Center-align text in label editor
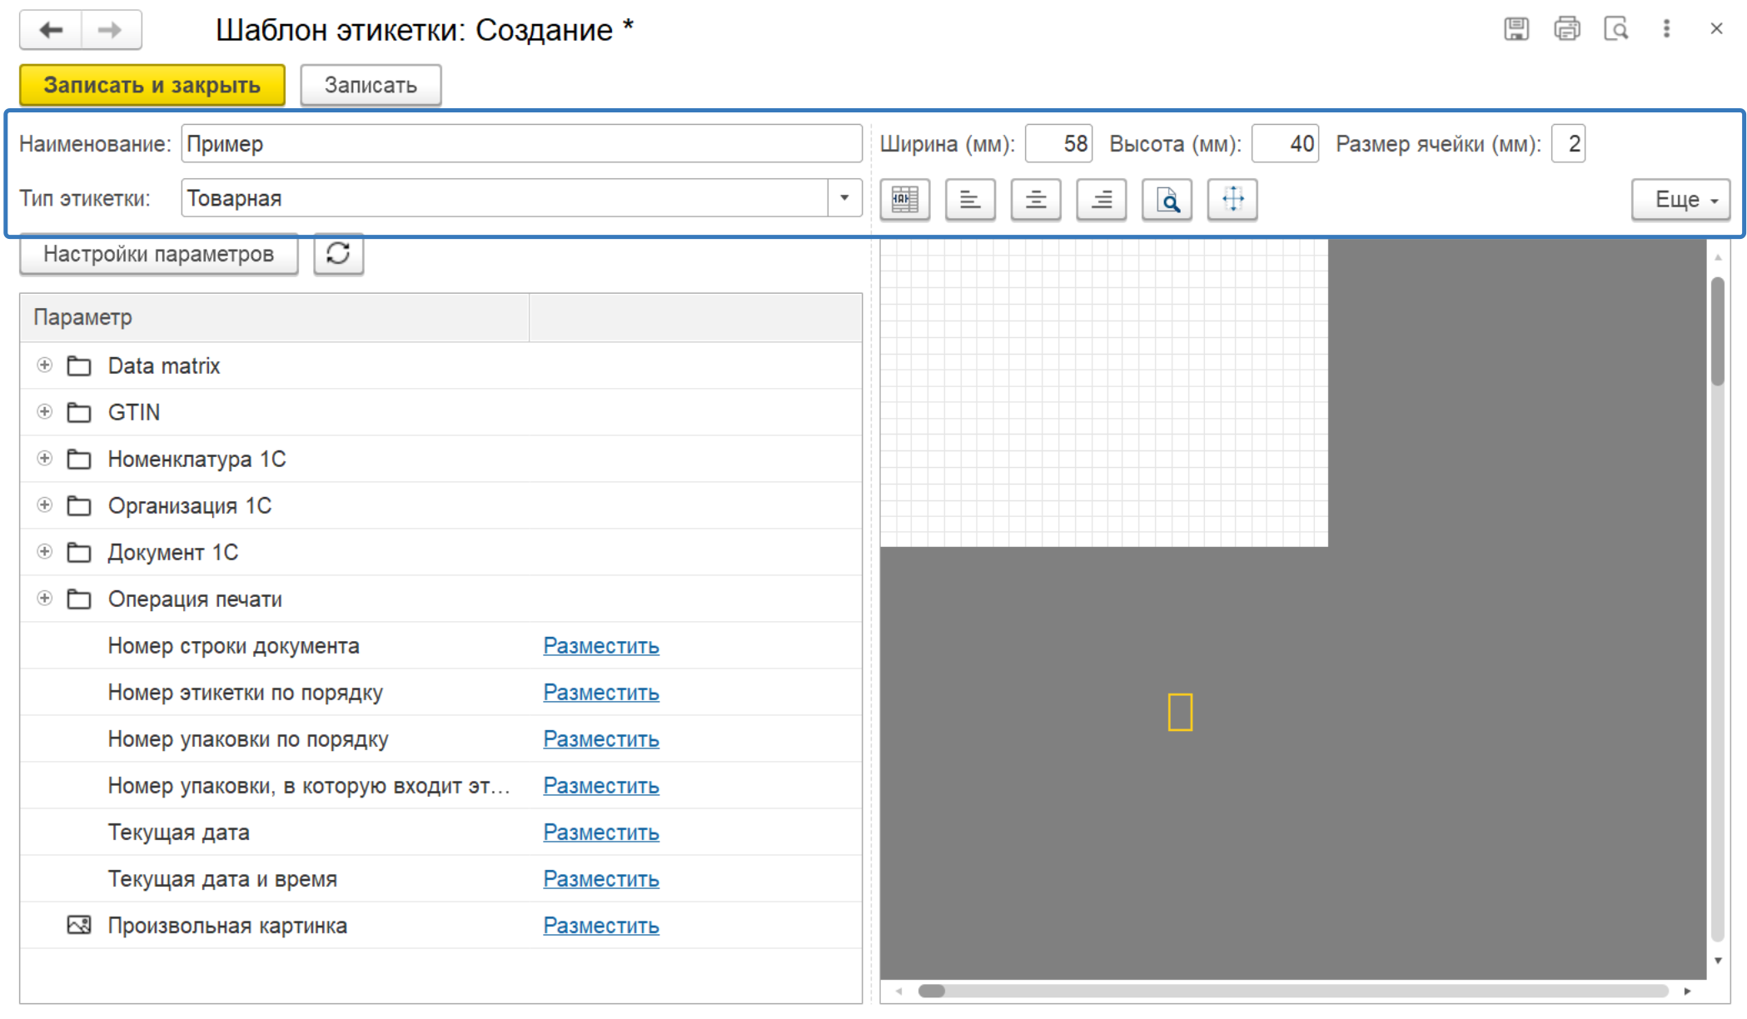The image size is (1747, 1019). click(x=1036, y=200)
